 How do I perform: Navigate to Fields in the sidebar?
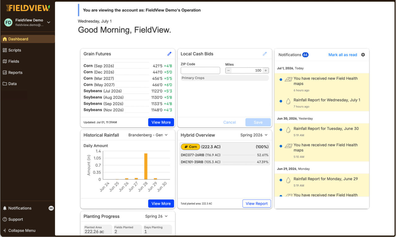pos(28,61)
